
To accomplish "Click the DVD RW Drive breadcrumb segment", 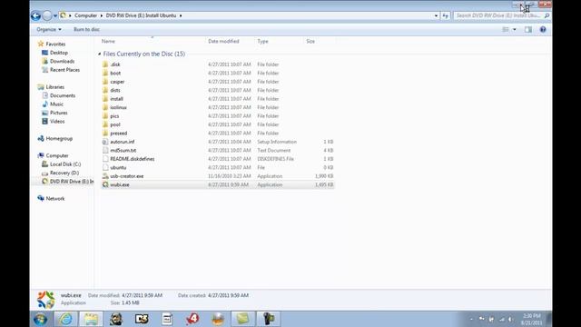I will pos(141,15).
